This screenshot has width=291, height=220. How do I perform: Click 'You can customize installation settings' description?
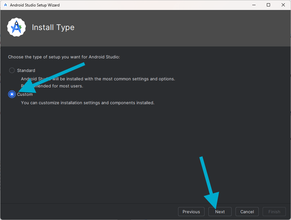pyautogui.click(x=88, y=103)
